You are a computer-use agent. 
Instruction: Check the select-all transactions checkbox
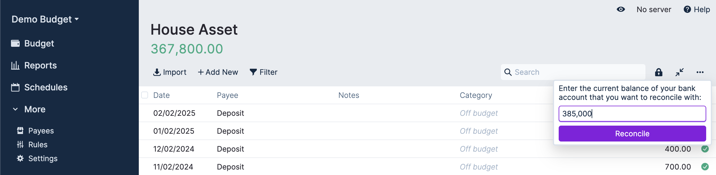point(145,95)
